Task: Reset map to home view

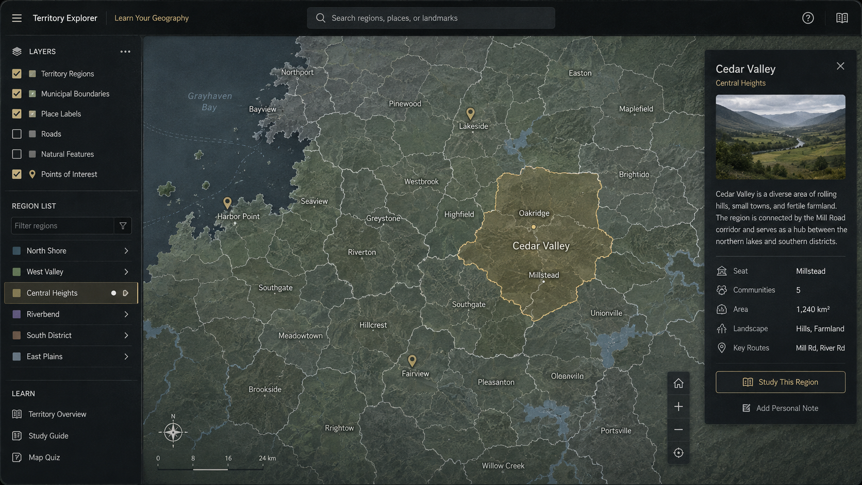Action: [678, 383]
